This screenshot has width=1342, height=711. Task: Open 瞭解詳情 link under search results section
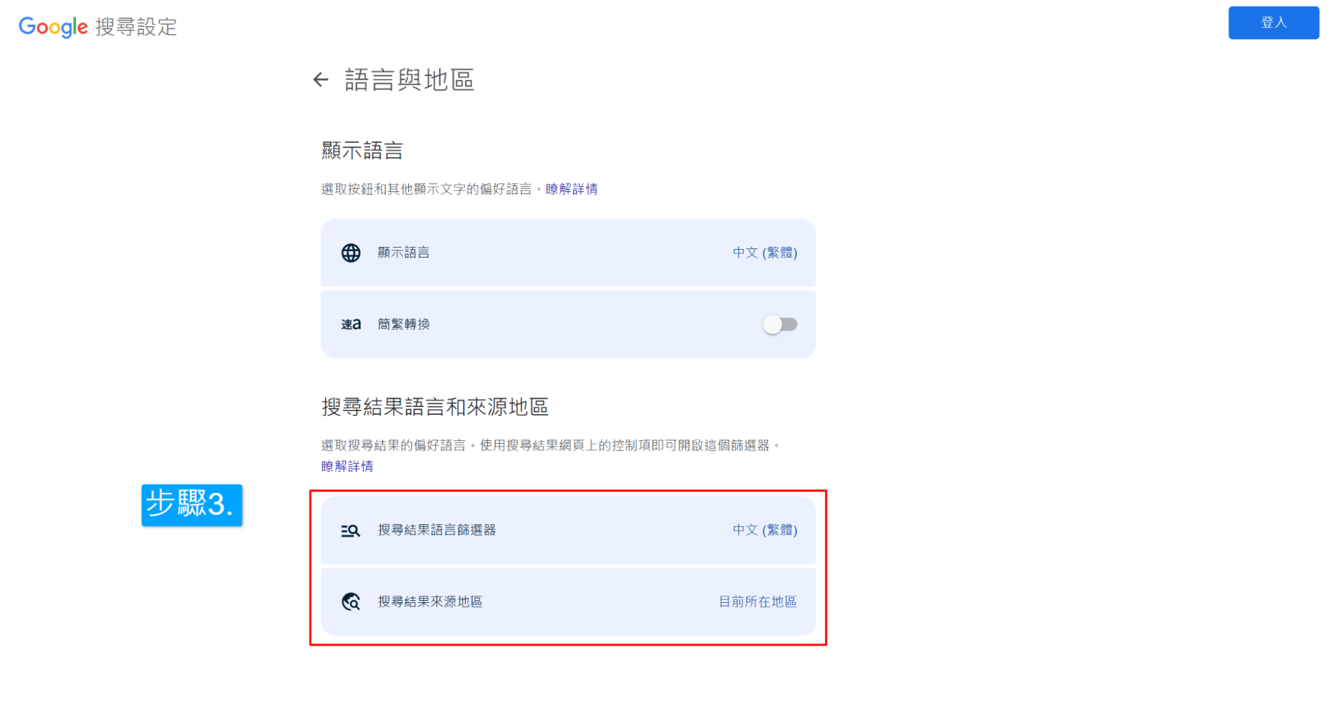(347, 467)
